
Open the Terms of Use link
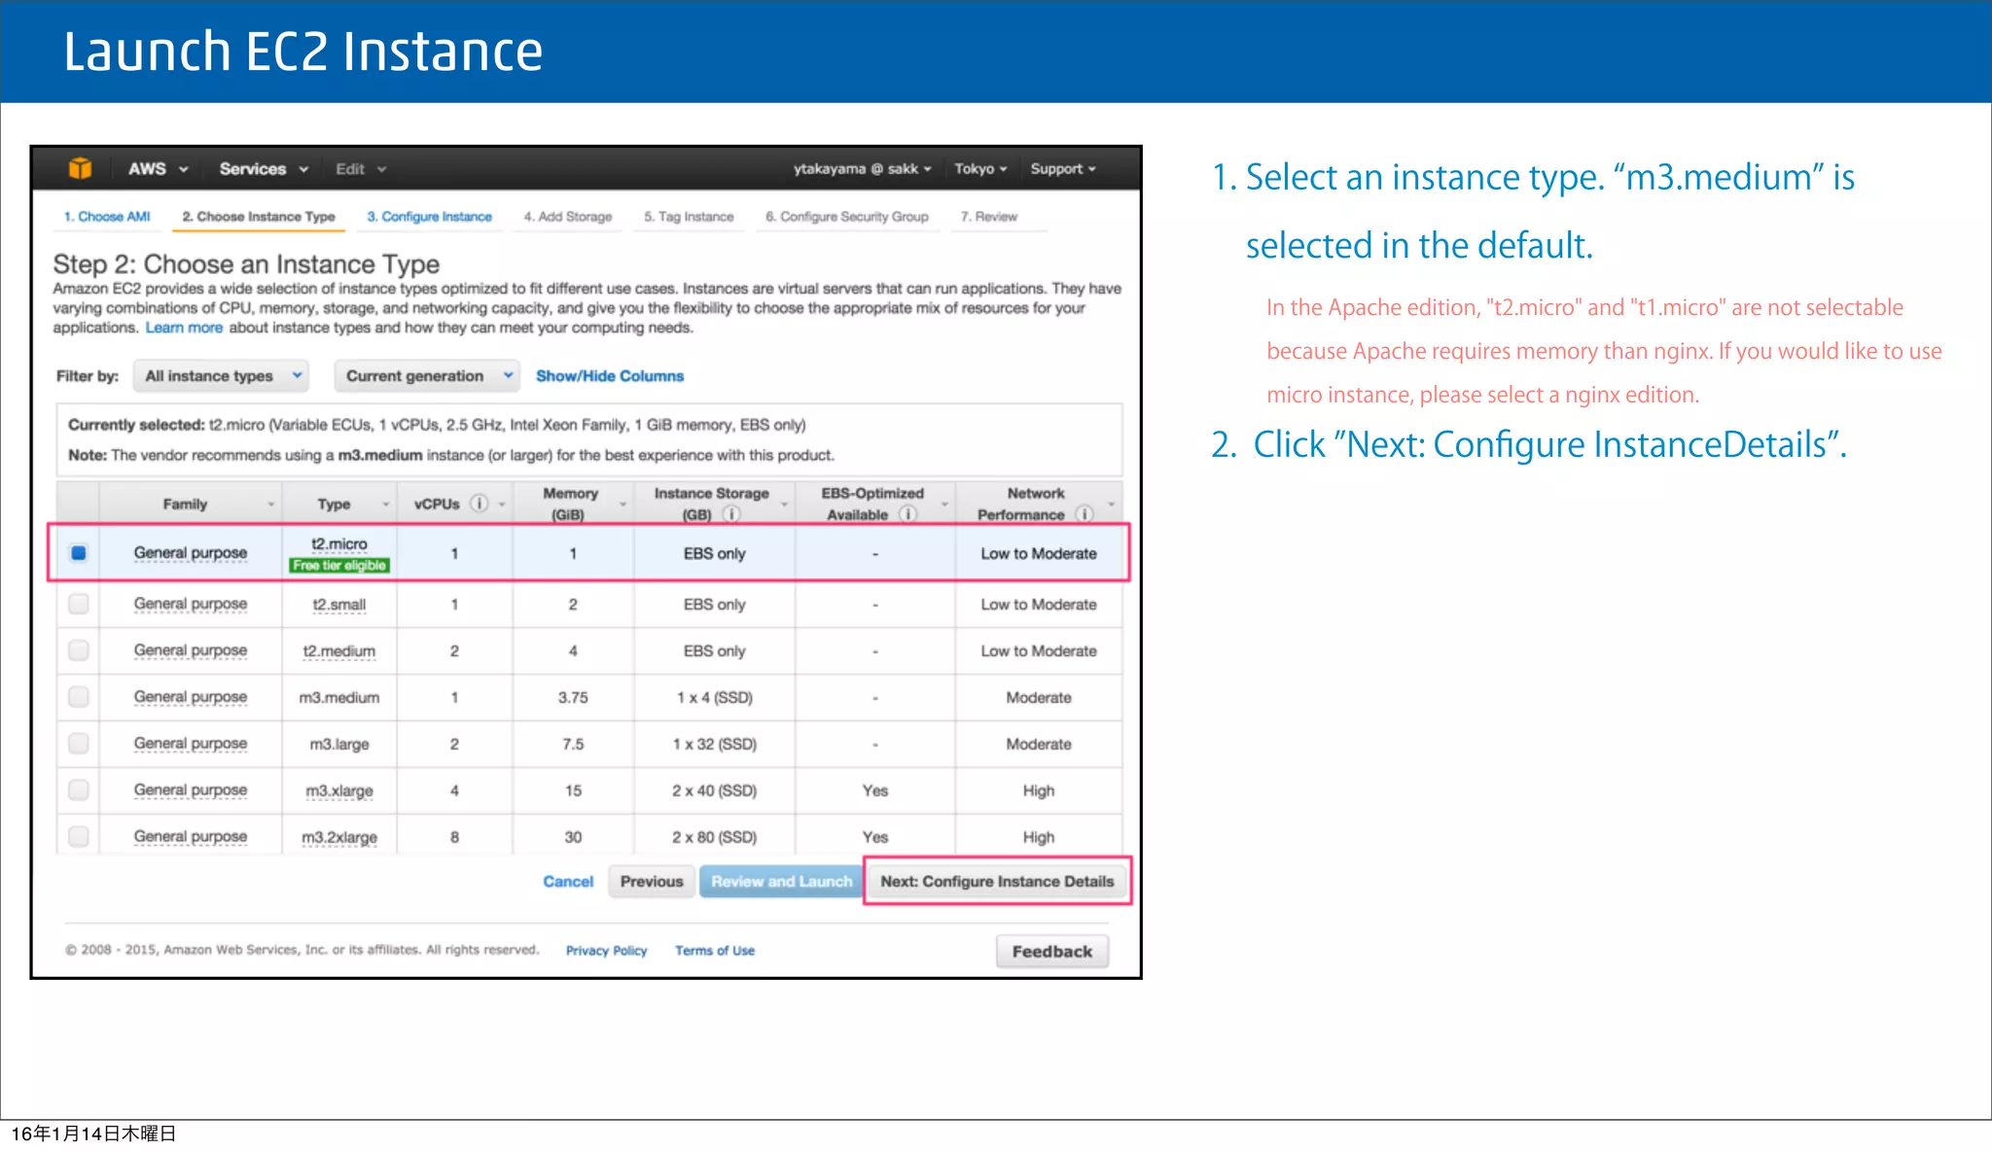point(715,951)
